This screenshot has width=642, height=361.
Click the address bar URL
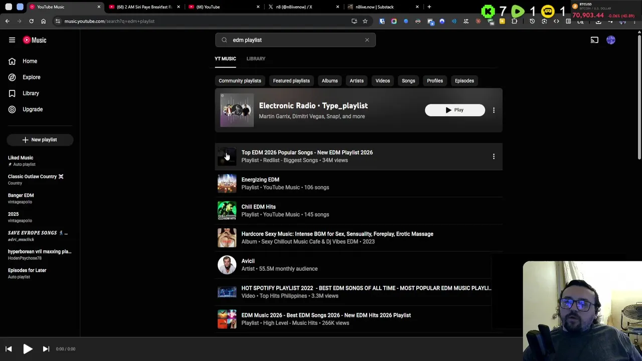click(109, 21)
